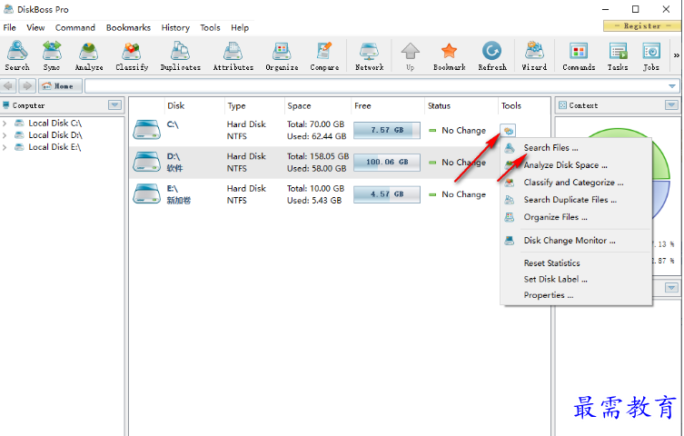Refresh the disk list
The width and height of the screenshot is (684, 436).
point(492,55)
